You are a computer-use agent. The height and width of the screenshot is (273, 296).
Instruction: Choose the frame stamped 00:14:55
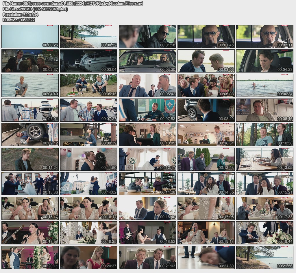206,184
